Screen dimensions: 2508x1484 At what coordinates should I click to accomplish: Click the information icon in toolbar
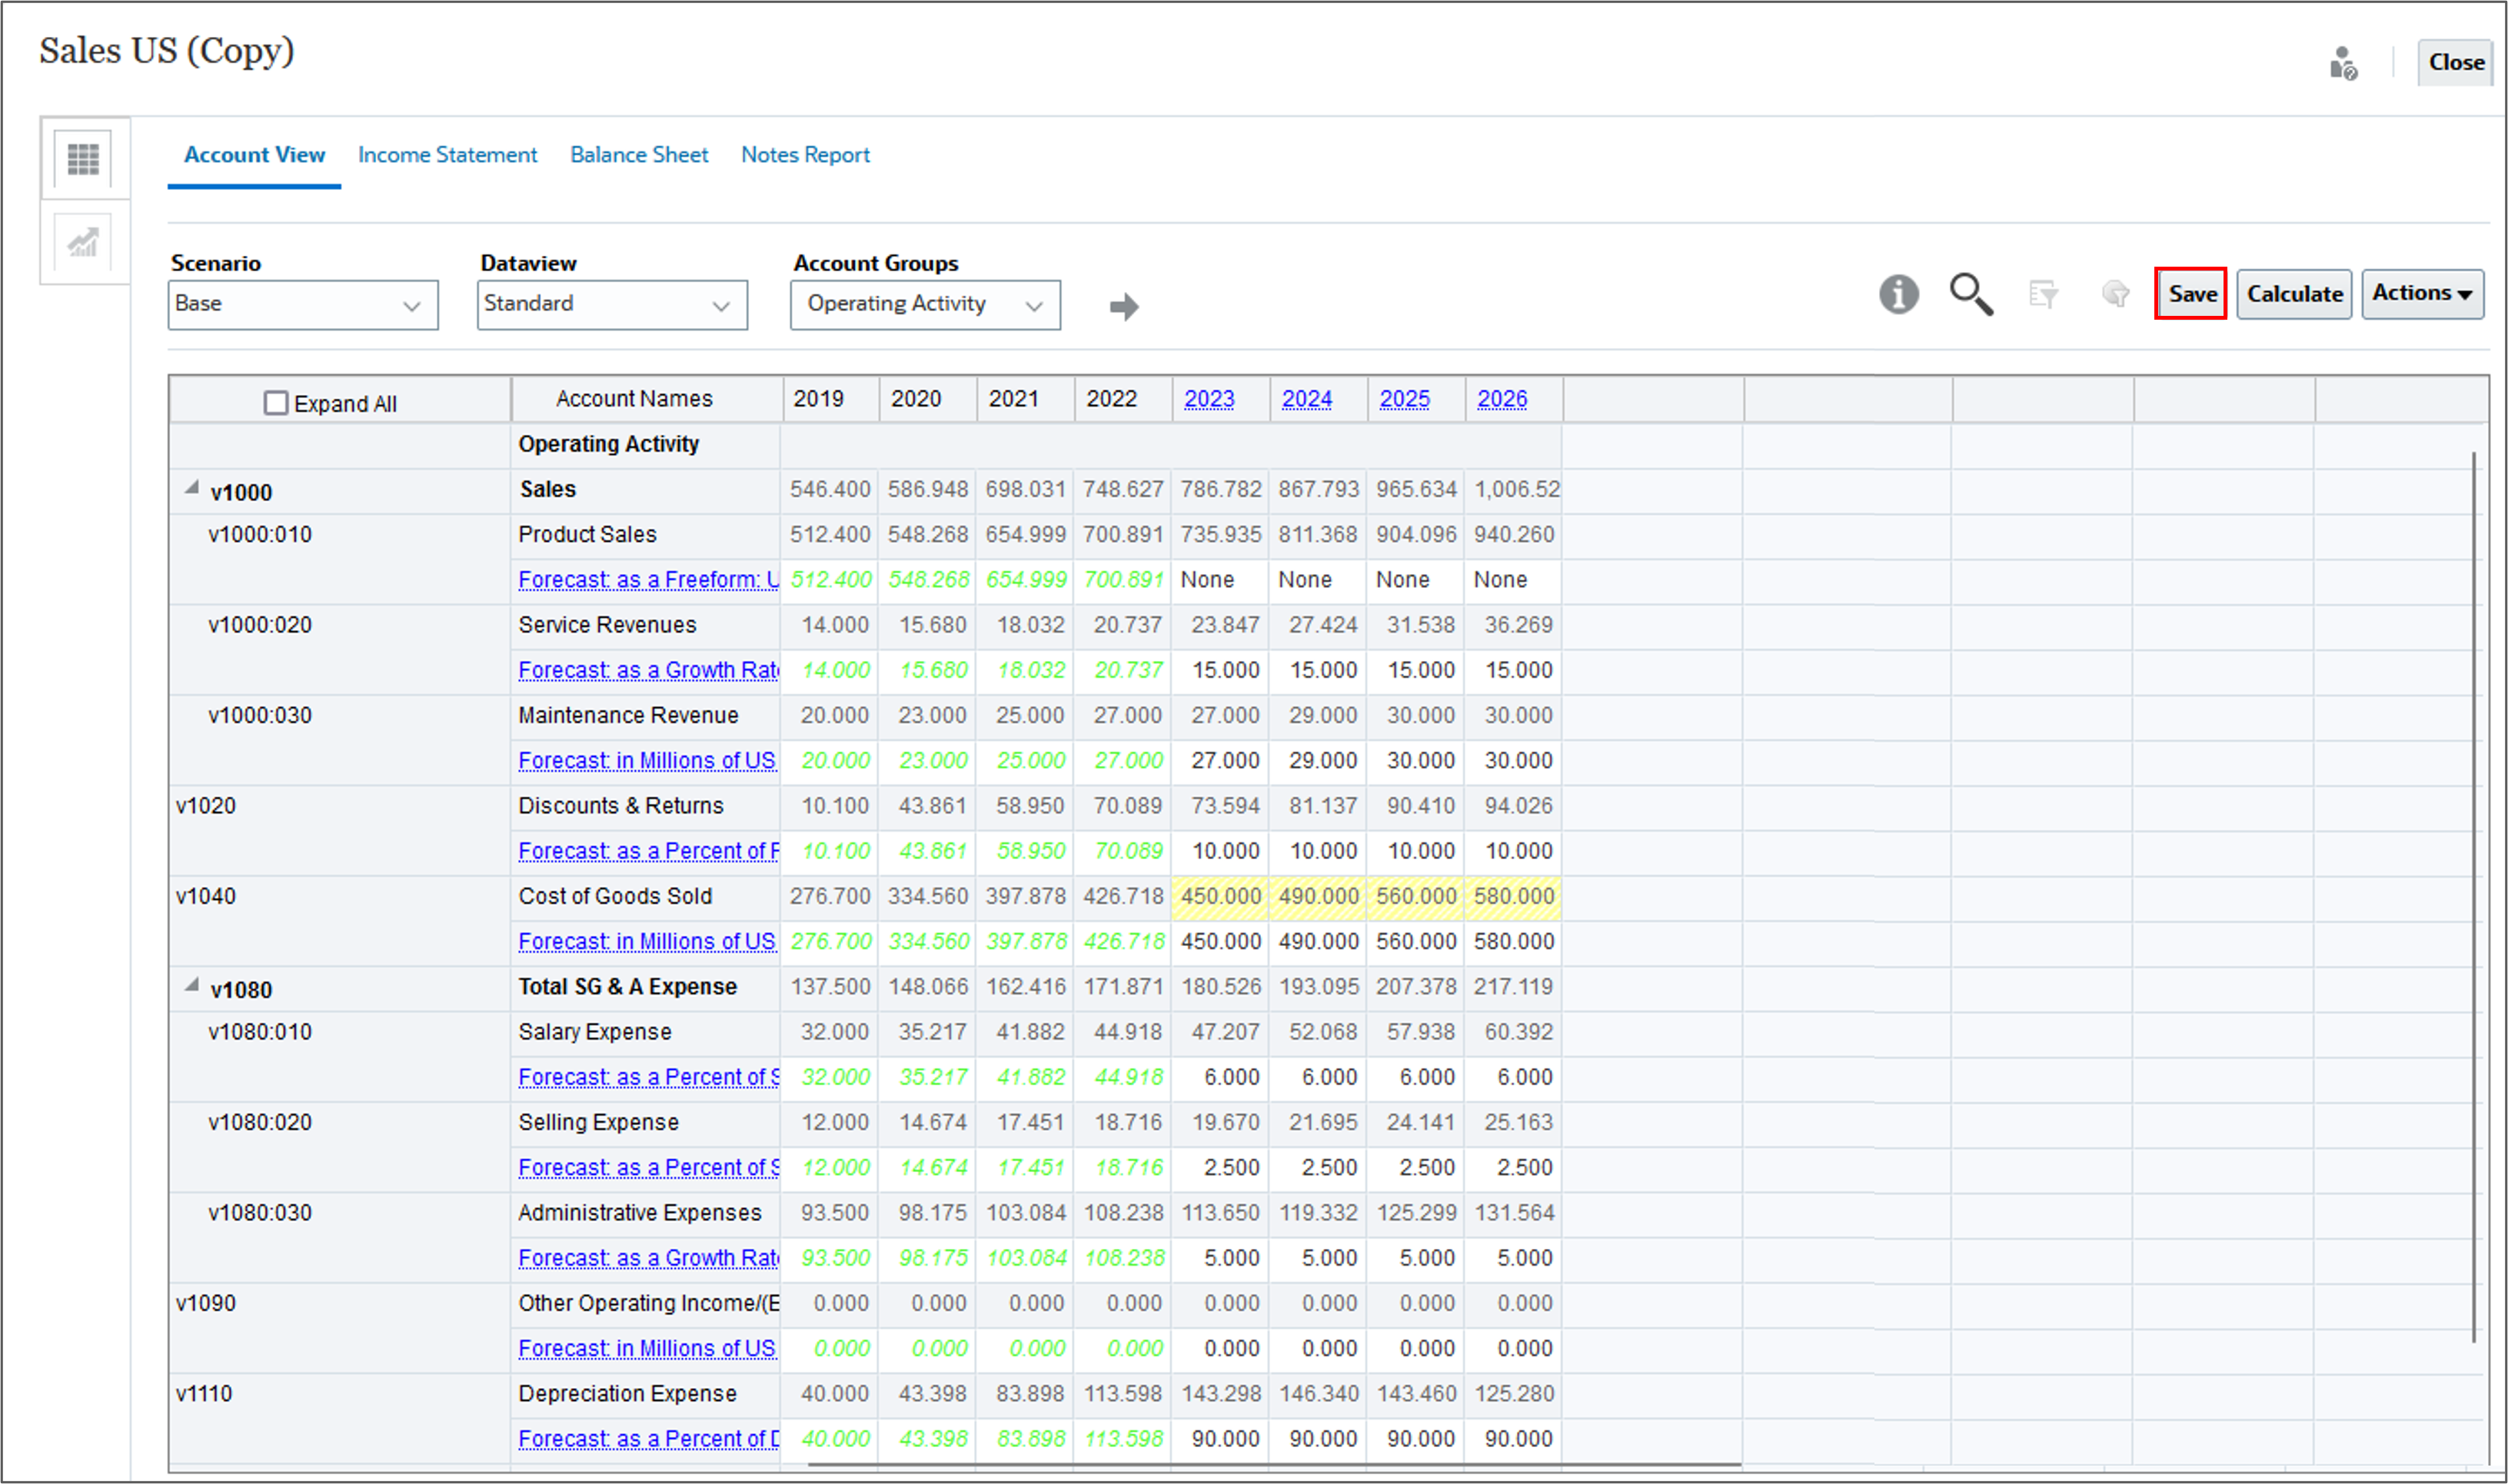(1898, 294)
